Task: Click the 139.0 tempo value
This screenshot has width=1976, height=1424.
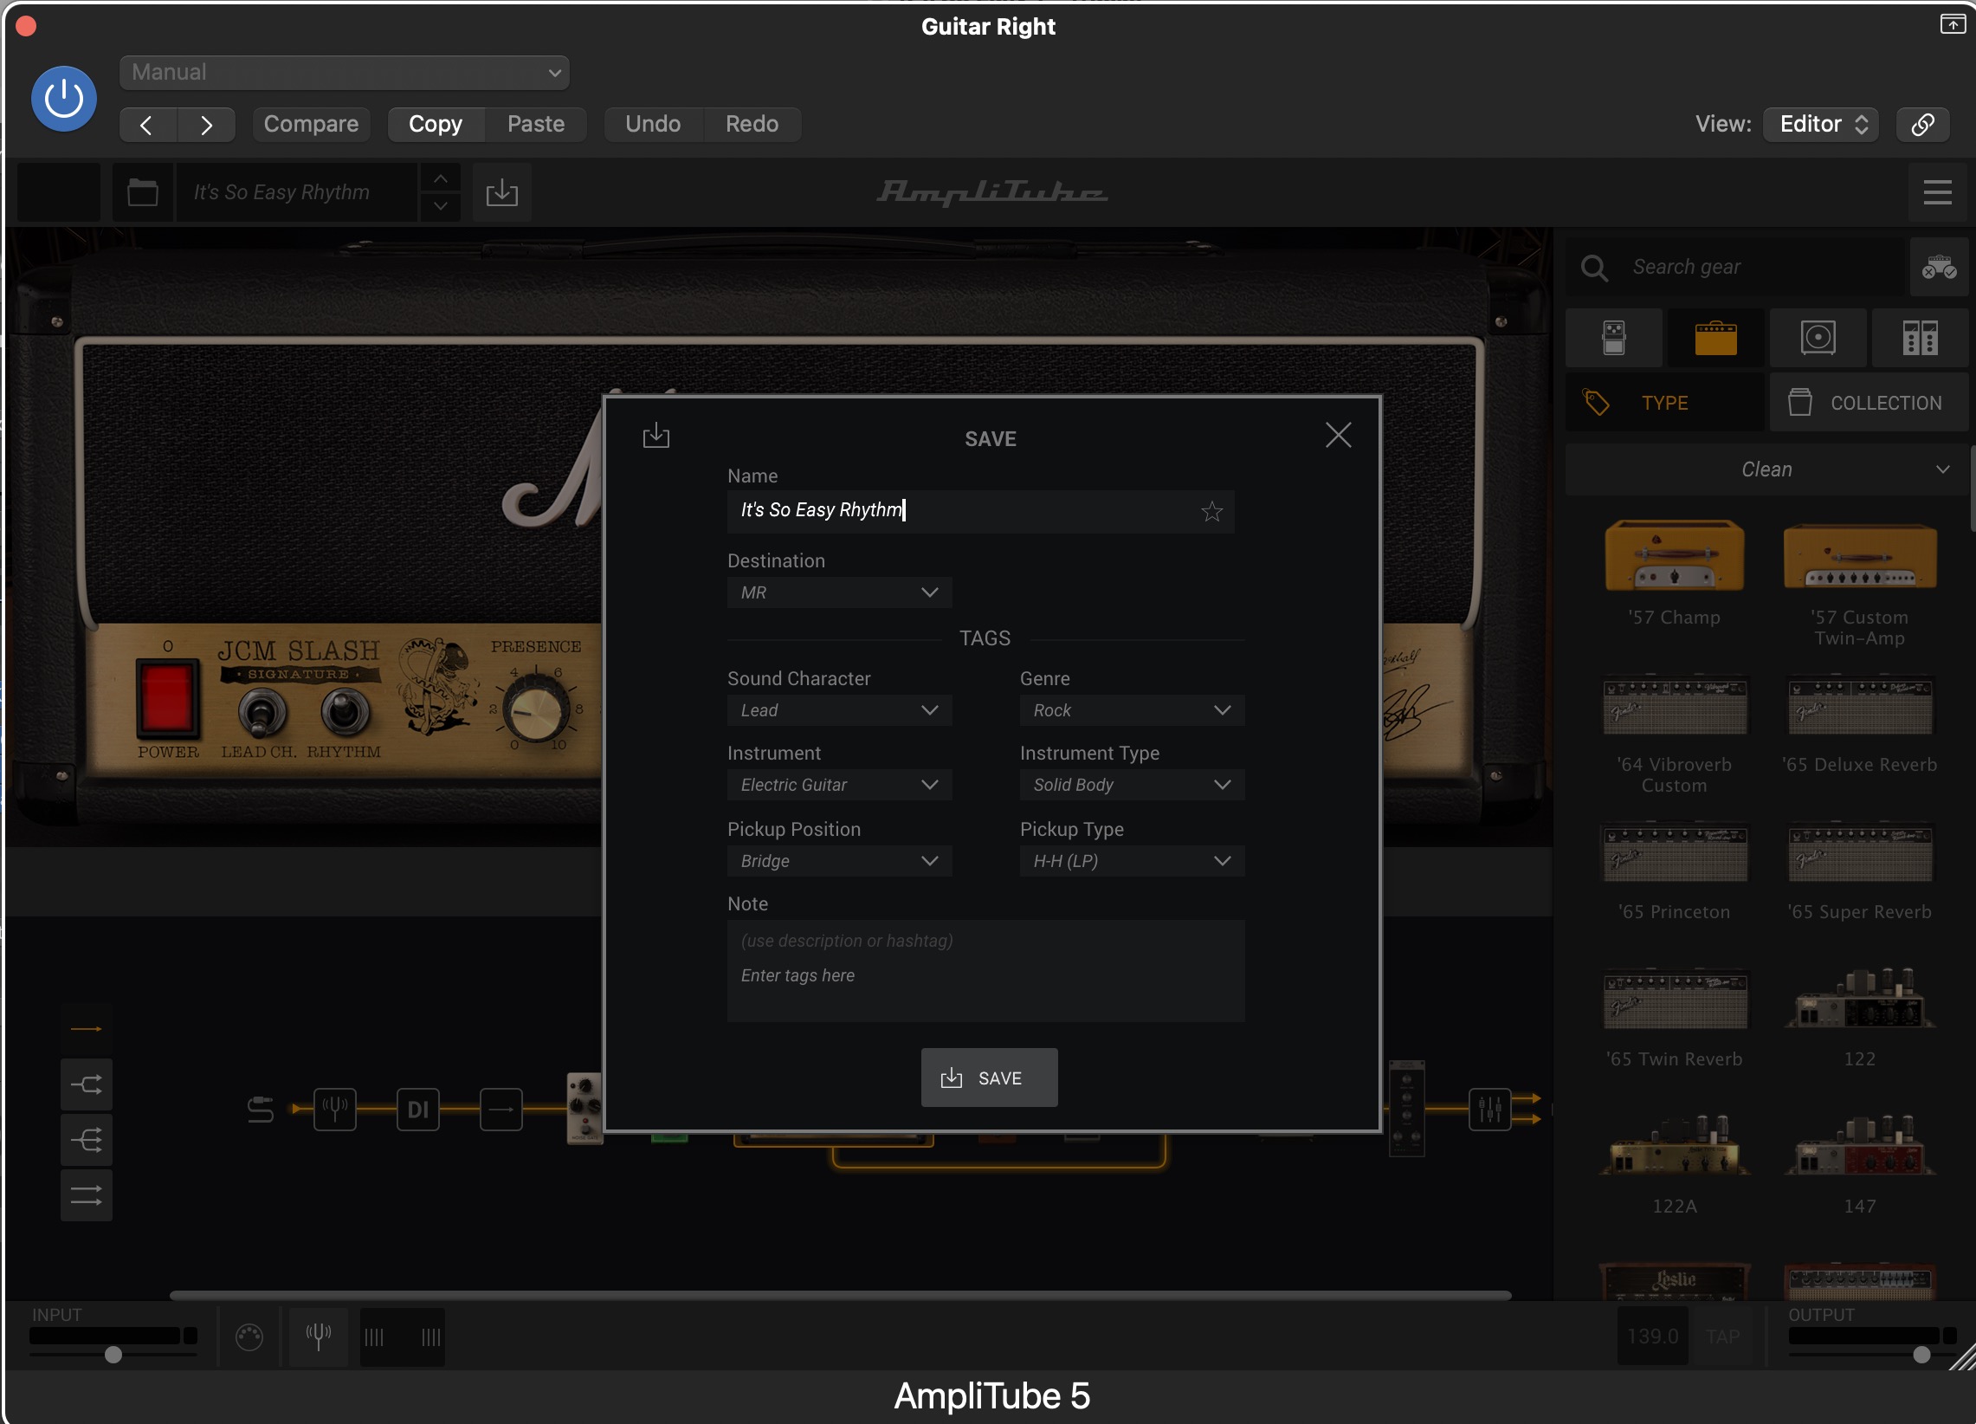Action: pos(1653,1336)
